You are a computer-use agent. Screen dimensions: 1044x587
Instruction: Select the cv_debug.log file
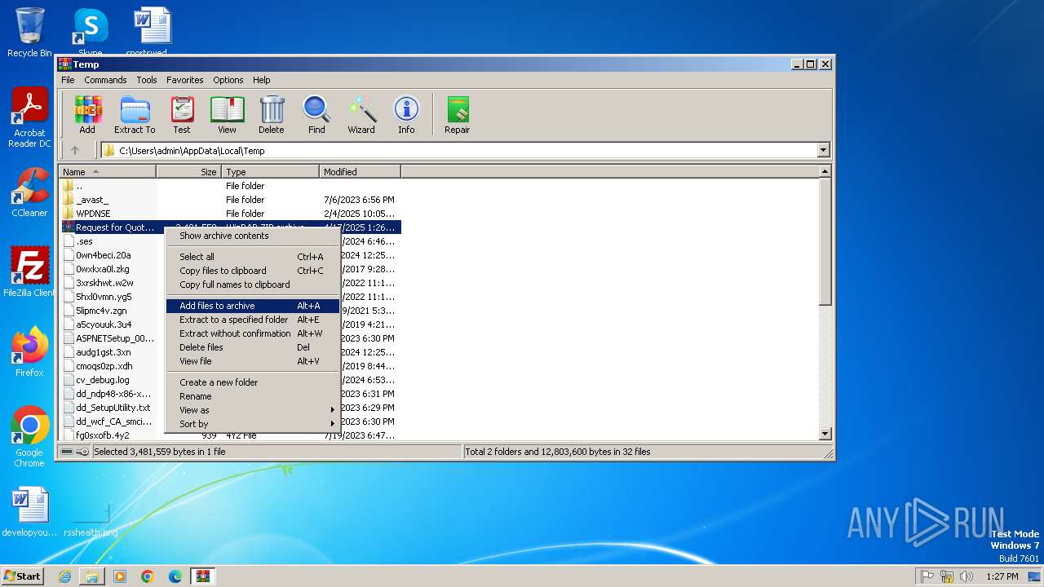(103, 380)
